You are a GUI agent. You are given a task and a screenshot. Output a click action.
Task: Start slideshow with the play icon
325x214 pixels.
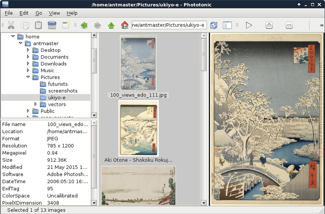click(249, 25)
